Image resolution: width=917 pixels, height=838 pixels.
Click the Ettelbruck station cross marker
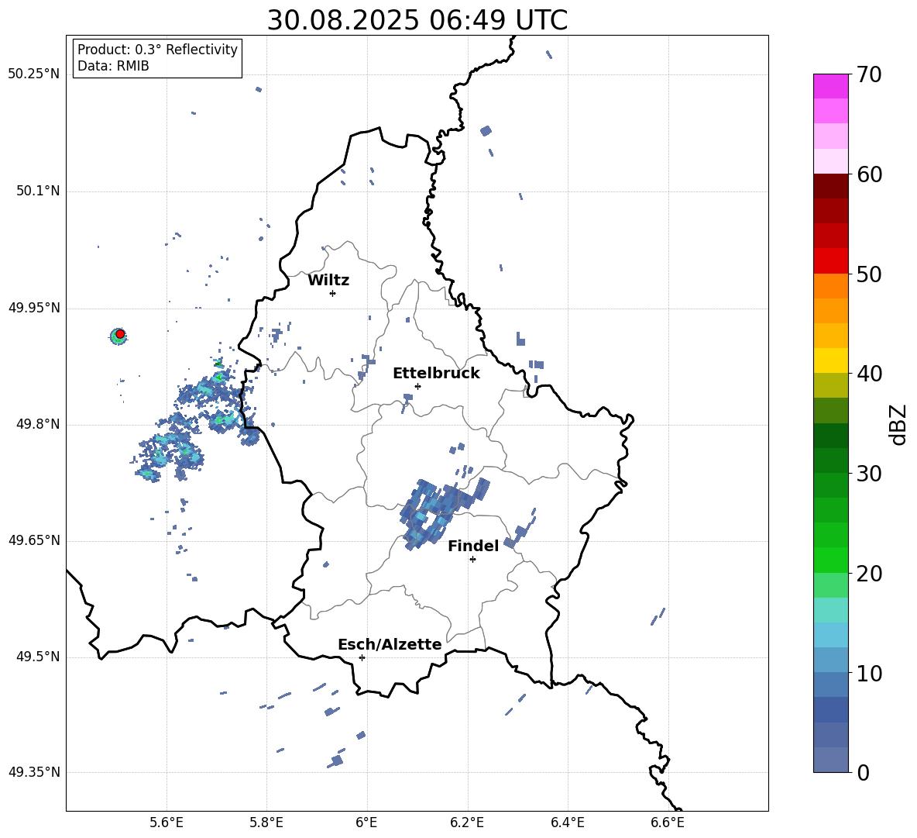pos(417,386)
